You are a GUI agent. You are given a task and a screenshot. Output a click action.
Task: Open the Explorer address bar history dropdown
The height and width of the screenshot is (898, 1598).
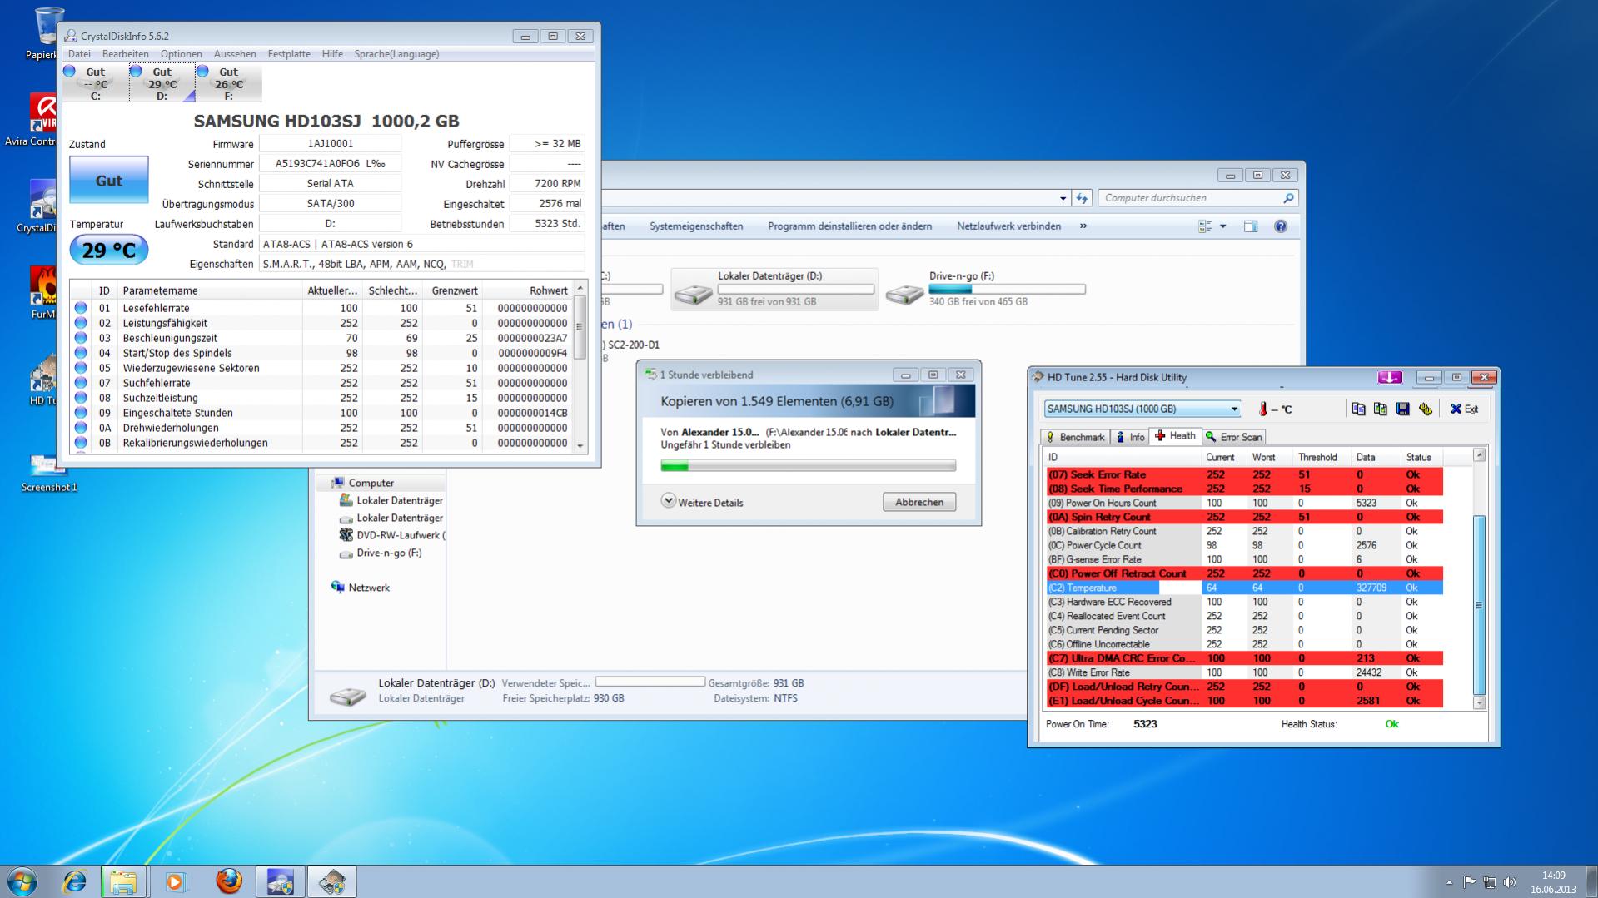click(1063, 198)
